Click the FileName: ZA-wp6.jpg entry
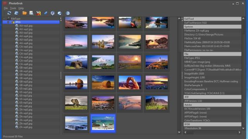Screen dimensions: 248x139 click(196, 31)
